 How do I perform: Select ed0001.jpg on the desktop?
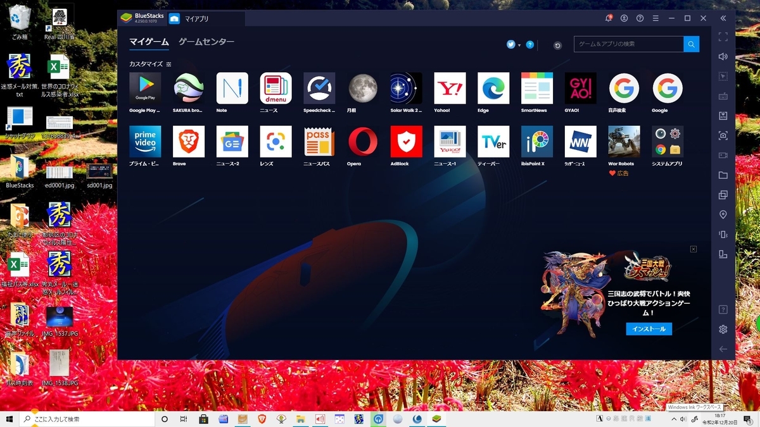60,176
